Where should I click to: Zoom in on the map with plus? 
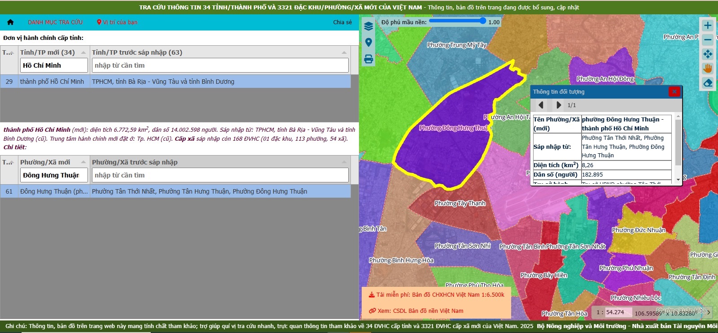click(x=708, y=25)
